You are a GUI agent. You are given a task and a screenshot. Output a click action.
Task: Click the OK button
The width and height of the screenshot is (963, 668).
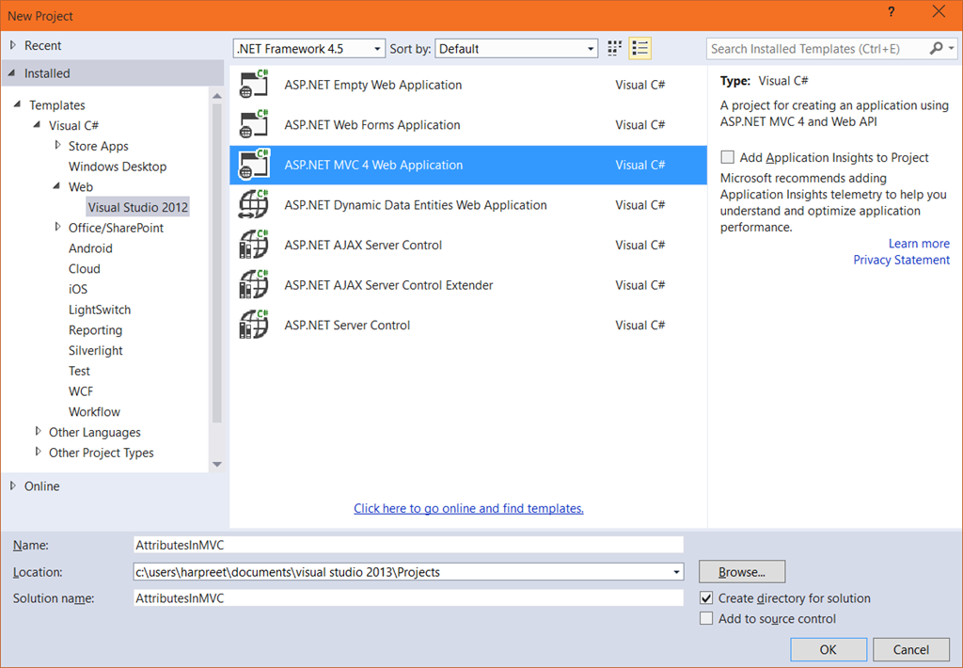pyautogui.click(x=828, y=649)
